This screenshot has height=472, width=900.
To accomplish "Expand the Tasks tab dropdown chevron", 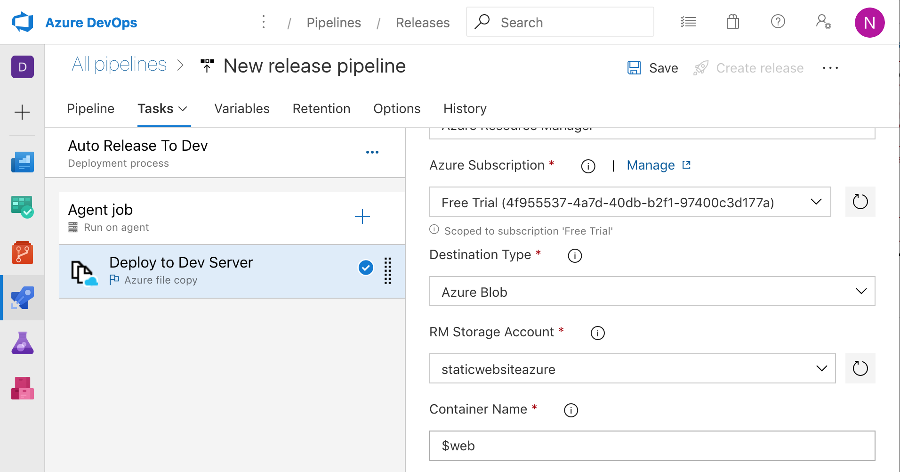I will (x=183, y=109).
